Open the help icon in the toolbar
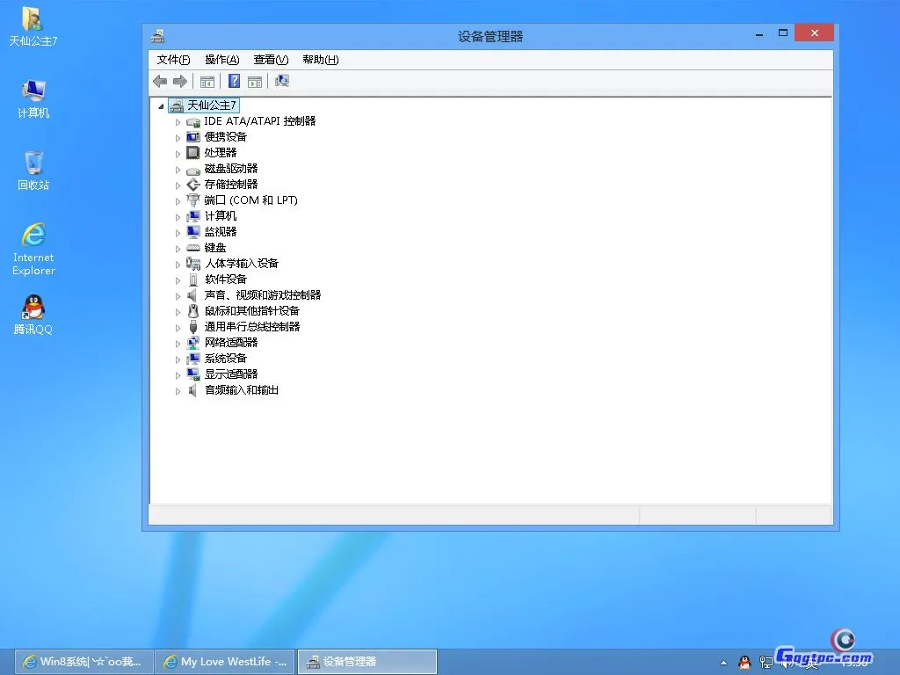 tap(233, 81)
